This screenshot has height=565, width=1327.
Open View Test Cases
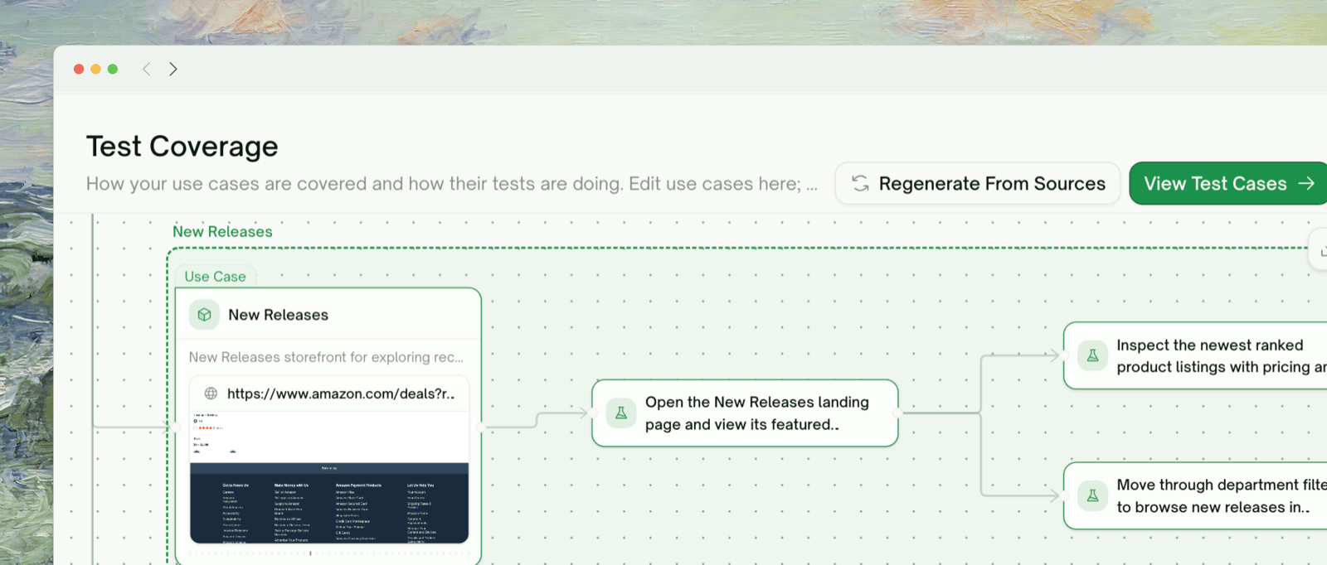[1228, 183]
